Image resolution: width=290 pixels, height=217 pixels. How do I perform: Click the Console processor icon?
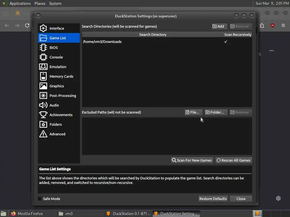(x=43, y=57)
